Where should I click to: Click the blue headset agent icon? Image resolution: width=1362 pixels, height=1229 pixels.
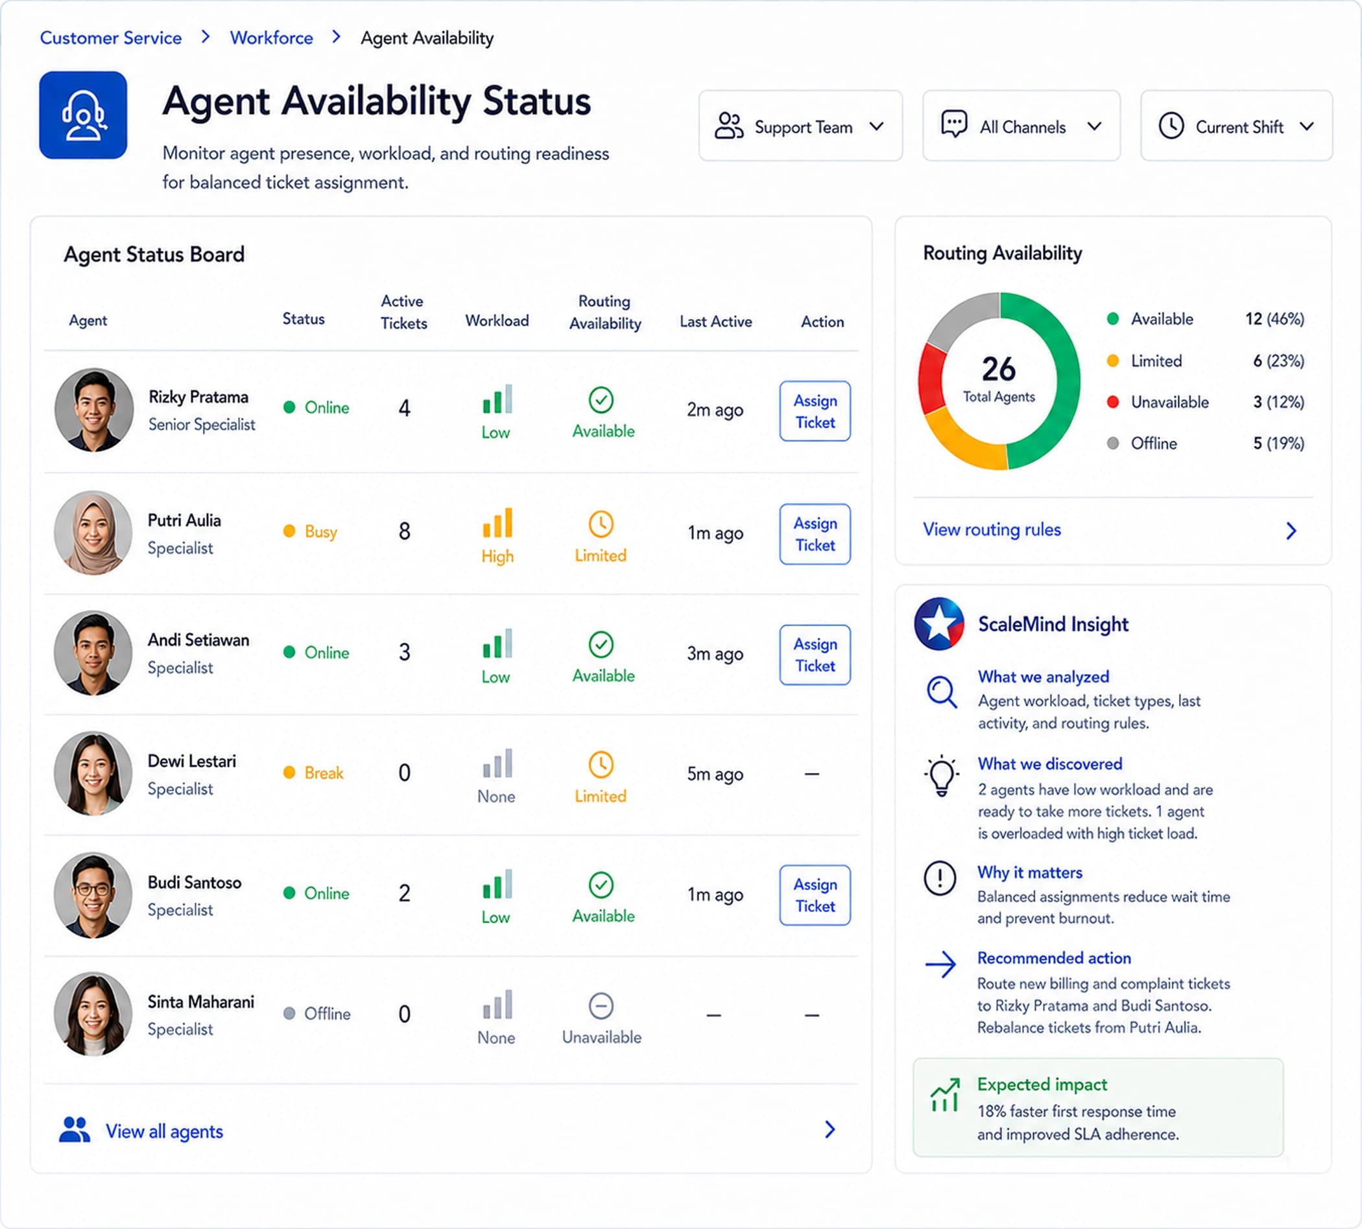coord(83,115)
